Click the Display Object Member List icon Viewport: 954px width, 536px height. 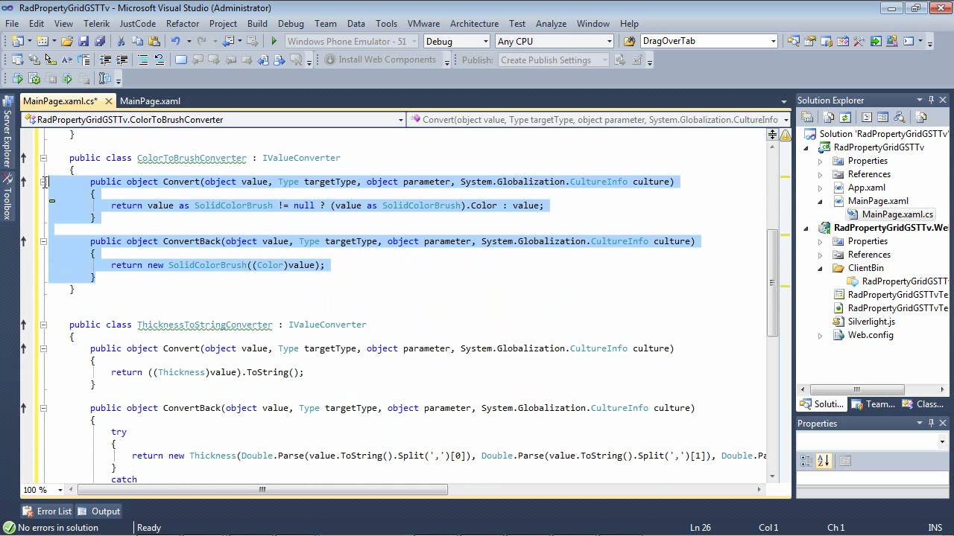click(16, 60)
